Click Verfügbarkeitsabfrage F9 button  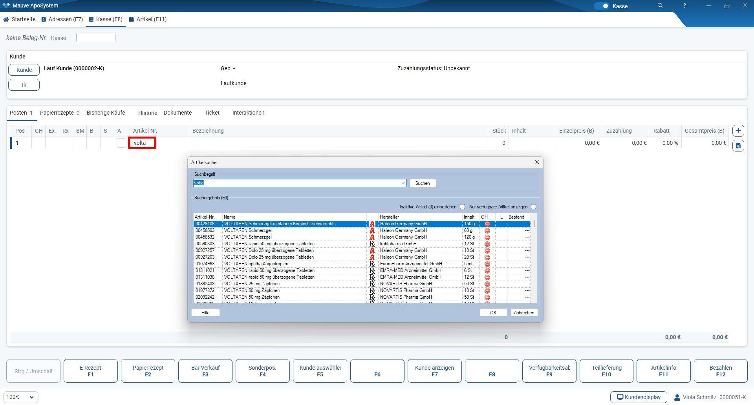pyautogui.click(x=549, y=371)
